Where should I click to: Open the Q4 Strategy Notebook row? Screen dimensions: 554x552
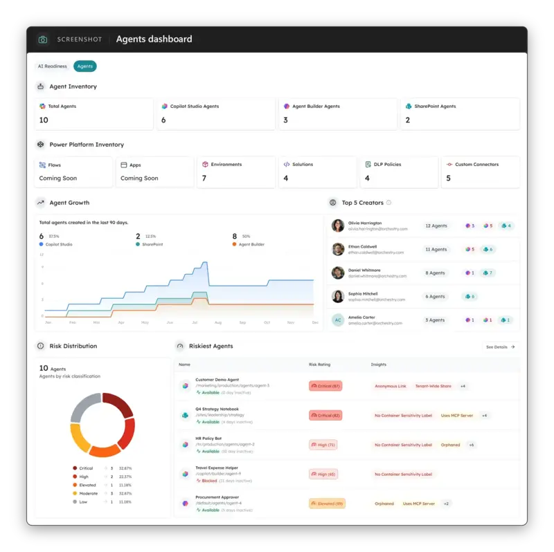348,416
